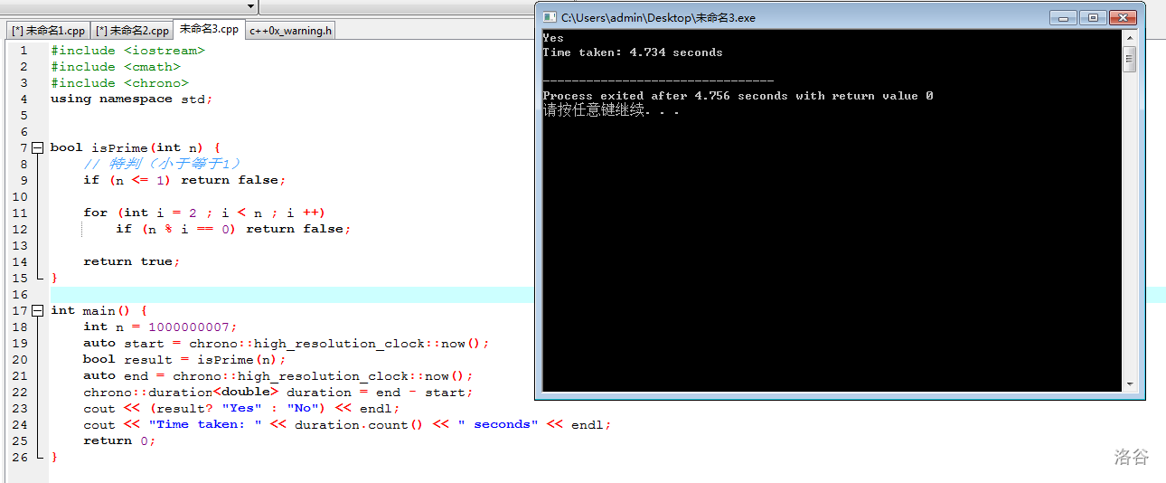The image size is (1166, 483).
Task: Minimize the 未命名3.exe console window
Action: point(1063,17)
